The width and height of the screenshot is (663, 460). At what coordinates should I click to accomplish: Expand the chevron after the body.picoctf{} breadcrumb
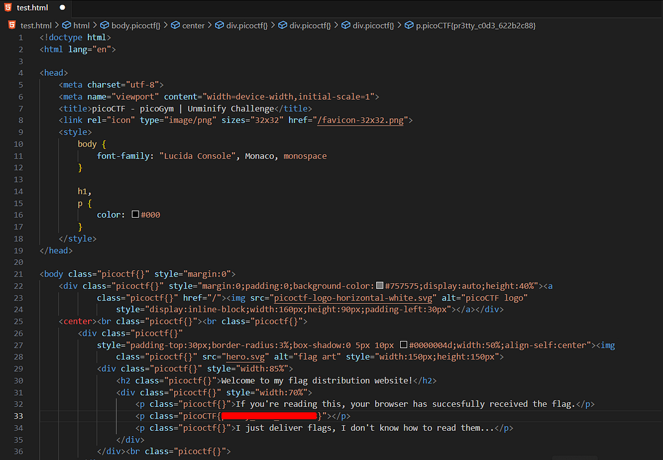tap(166, 25)
